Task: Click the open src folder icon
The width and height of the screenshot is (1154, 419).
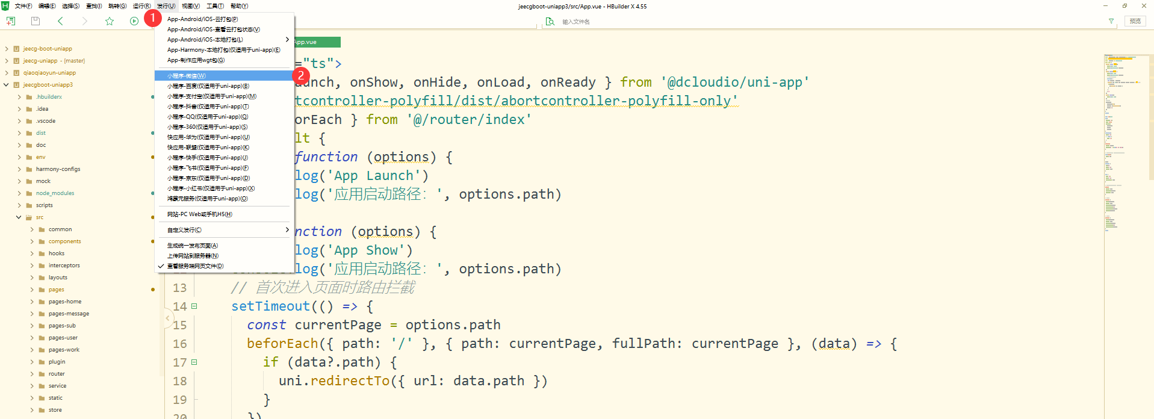Action: pos(29,217)
